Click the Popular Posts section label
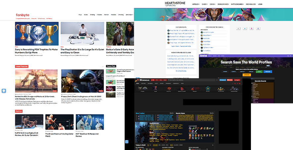The width and height of the screenshot is (293, 150). click(x=111, y=66)
